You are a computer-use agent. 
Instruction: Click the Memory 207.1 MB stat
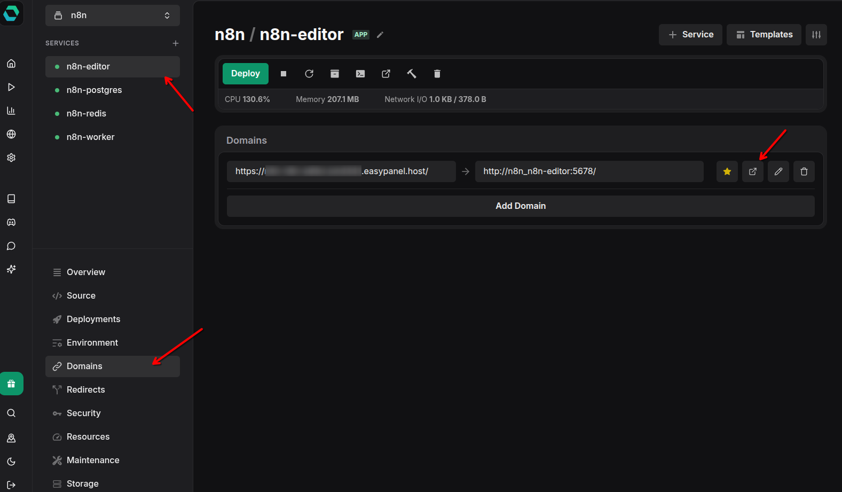pyautogui.click(x=327, y=99)
